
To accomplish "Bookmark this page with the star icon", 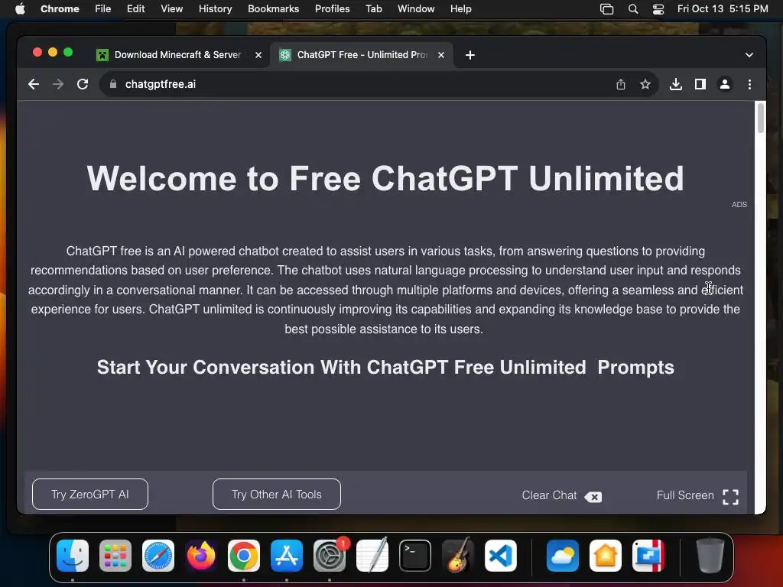I will tap(645, 84).
